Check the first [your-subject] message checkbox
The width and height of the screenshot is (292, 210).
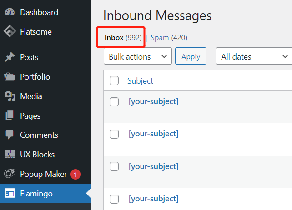point(114,102)
